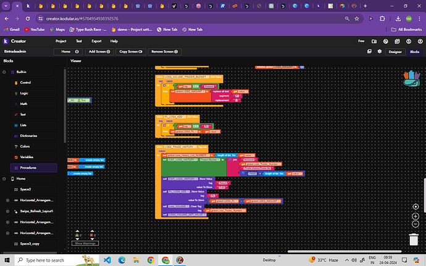Zoom out using the minus icon
The image size is (426, 266).
tap(414, 223)
